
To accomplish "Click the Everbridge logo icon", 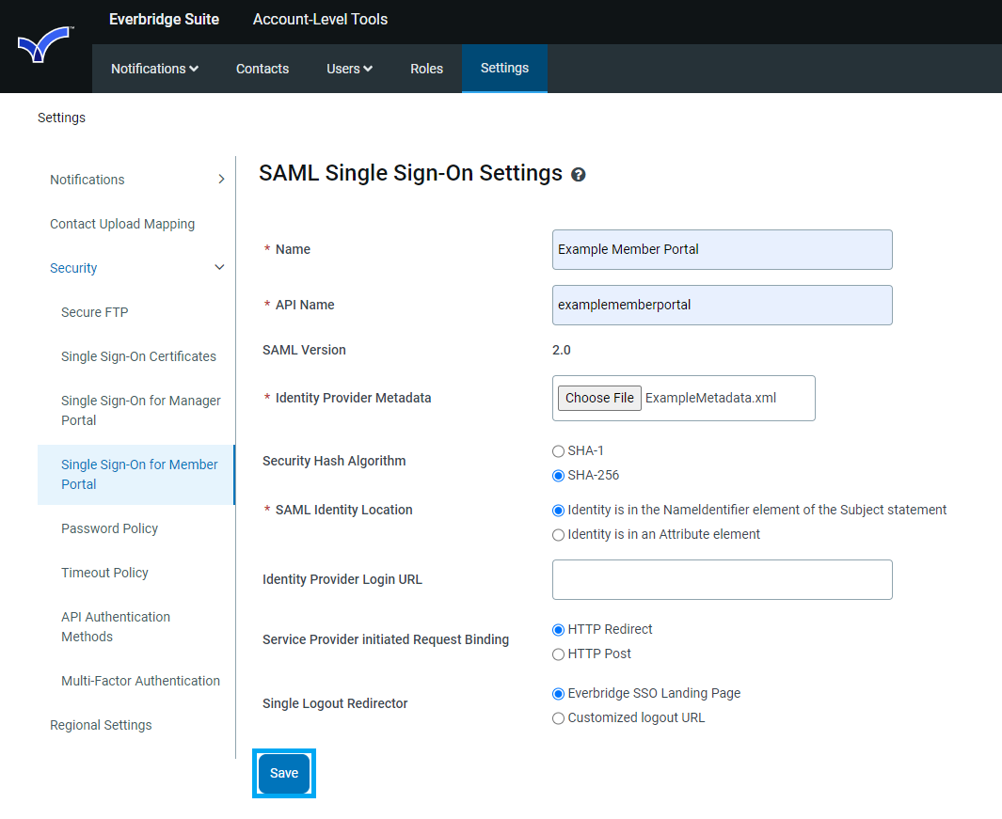I will click(45, 45).
